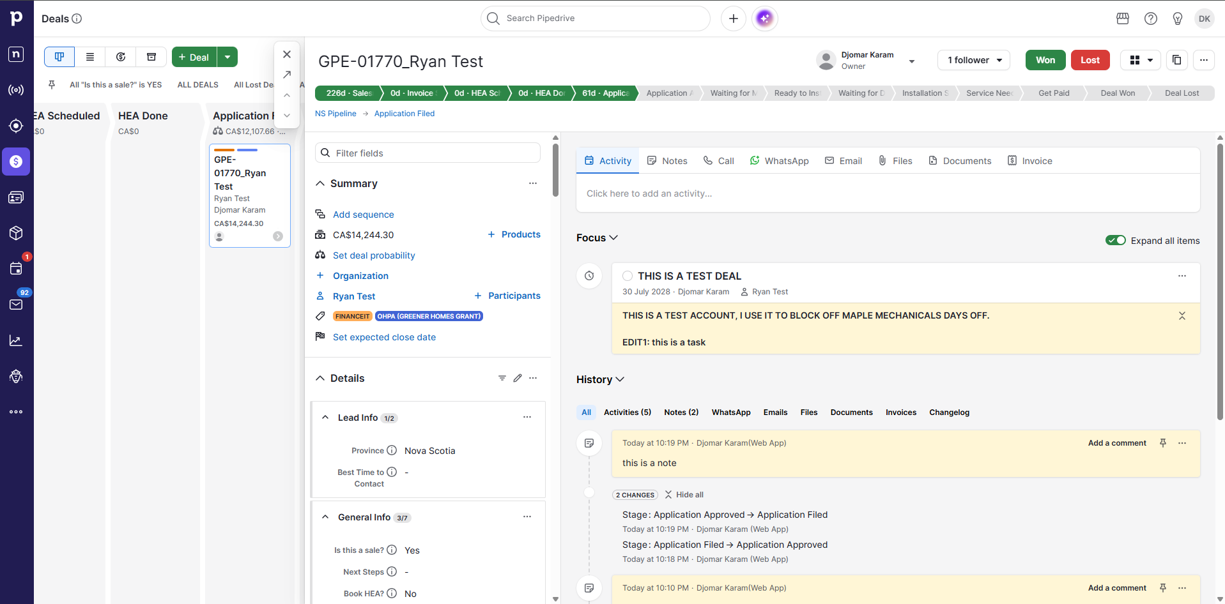Click Set deal probability link
The width and height of the screenshot is (1225, 604).
[374, 255]
